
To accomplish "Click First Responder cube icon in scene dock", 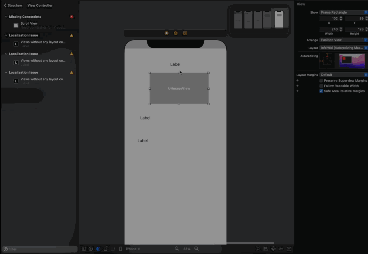I will pos(176,33).
